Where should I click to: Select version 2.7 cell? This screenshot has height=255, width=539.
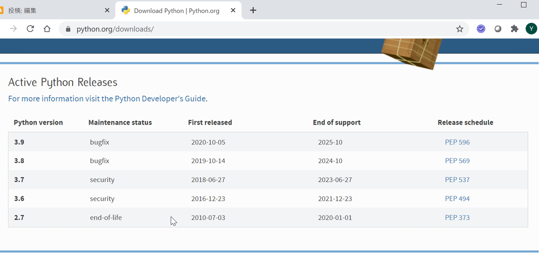tap(19, 217)
